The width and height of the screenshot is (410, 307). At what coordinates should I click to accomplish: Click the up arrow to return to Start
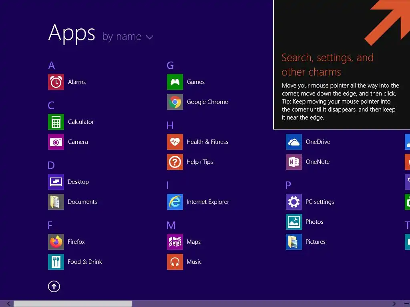[x=54, y=286]
